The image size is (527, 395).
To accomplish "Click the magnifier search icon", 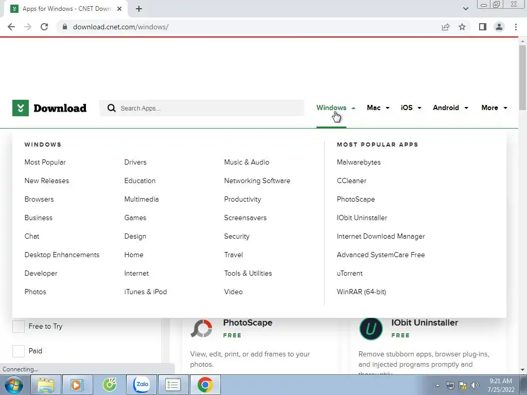I will click(112, 108).
